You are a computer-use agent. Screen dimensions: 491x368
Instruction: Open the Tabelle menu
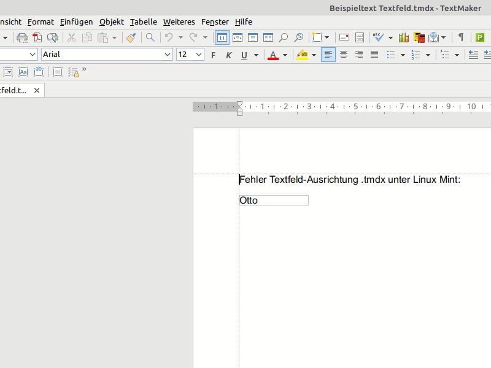click(x=144, y=22)
